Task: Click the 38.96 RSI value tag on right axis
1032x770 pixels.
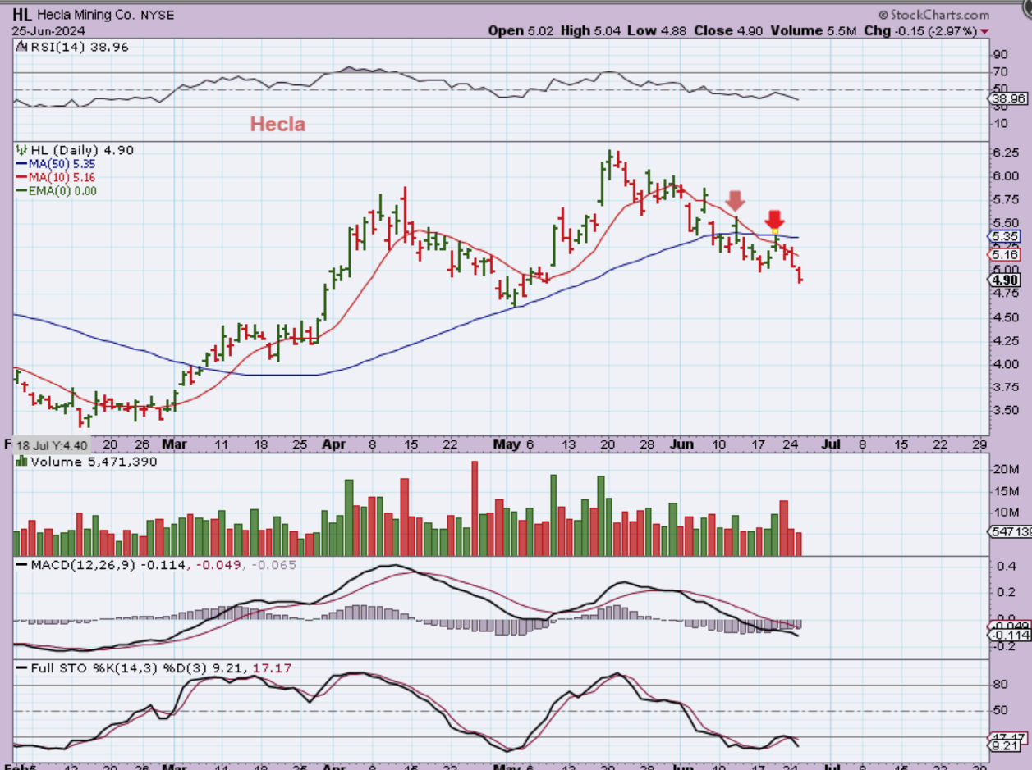Action: pos(1007,98)
